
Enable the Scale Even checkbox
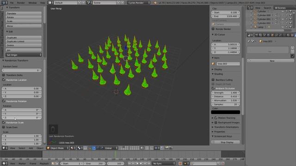4,127
